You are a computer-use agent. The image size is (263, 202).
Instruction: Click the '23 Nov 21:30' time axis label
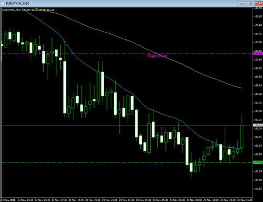pos(93,200)
